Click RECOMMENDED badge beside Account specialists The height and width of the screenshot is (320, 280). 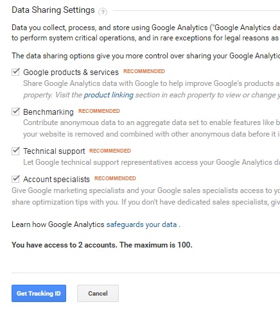(115, 178)
